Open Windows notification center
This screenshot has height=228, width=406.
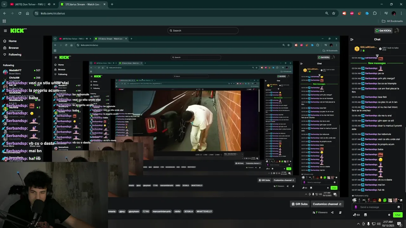(399, 224)
